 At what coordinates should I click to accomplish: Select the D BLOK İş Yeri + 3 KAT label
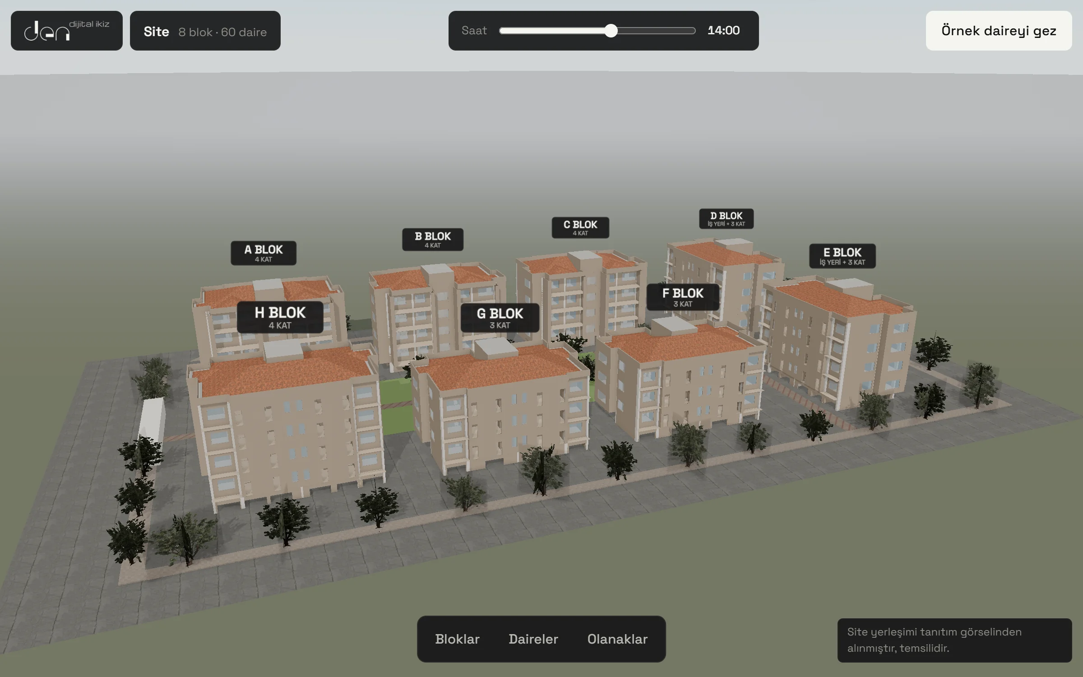pyautogui.click(x=727, y=219)
